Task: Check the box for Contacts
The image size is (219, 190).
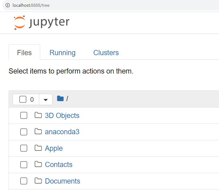Action: point(24,165)
